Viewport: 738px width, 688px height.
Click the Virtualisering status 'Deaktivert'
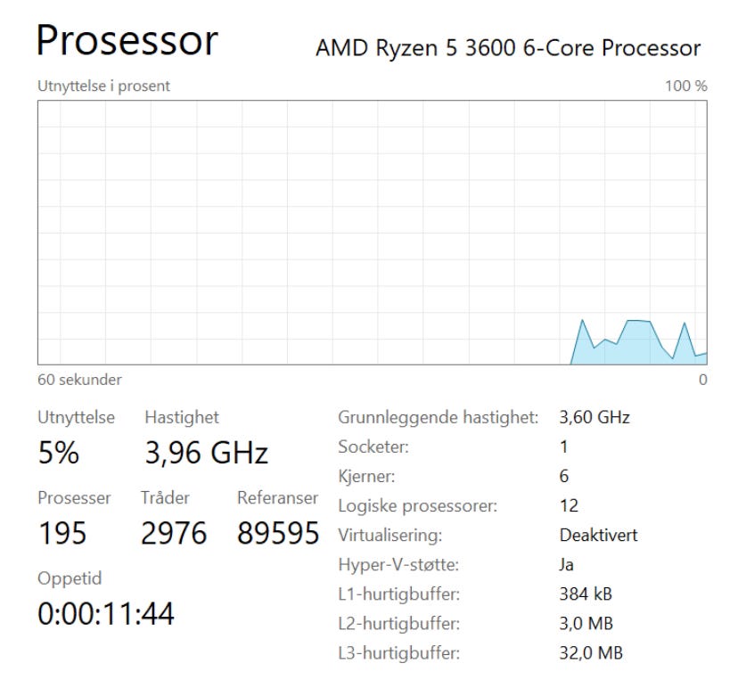[598, 536]
